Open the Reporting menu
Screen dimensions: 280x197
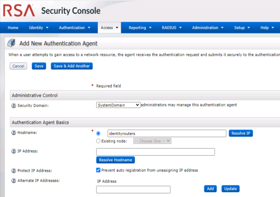[140, 27]
